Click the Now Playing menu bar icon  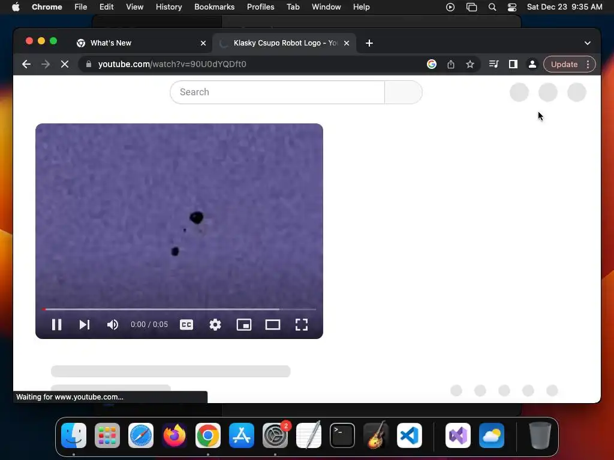pos(450,7)
